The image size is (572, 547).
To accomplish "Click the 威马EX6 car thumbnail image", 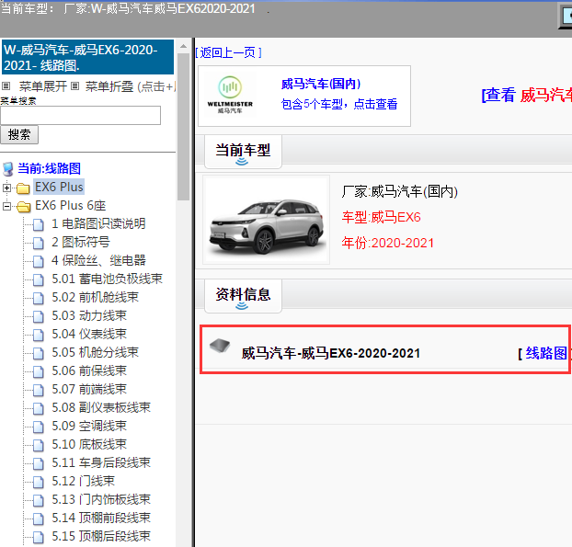I will pos(267,220).
